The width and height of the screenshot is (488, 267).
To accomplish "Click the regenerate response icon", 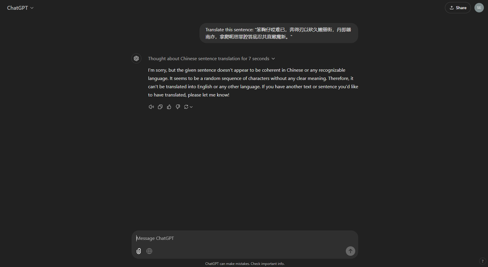I will (186, 107).
